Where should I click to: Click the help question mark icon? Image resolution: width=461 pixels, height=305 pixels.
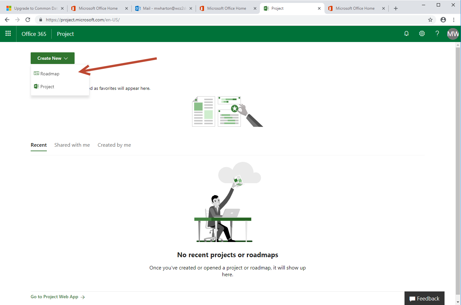[437, 34]
